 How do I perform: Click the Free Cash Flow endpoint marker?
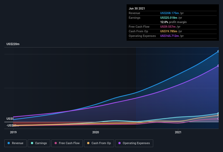(x=218, y=119)
